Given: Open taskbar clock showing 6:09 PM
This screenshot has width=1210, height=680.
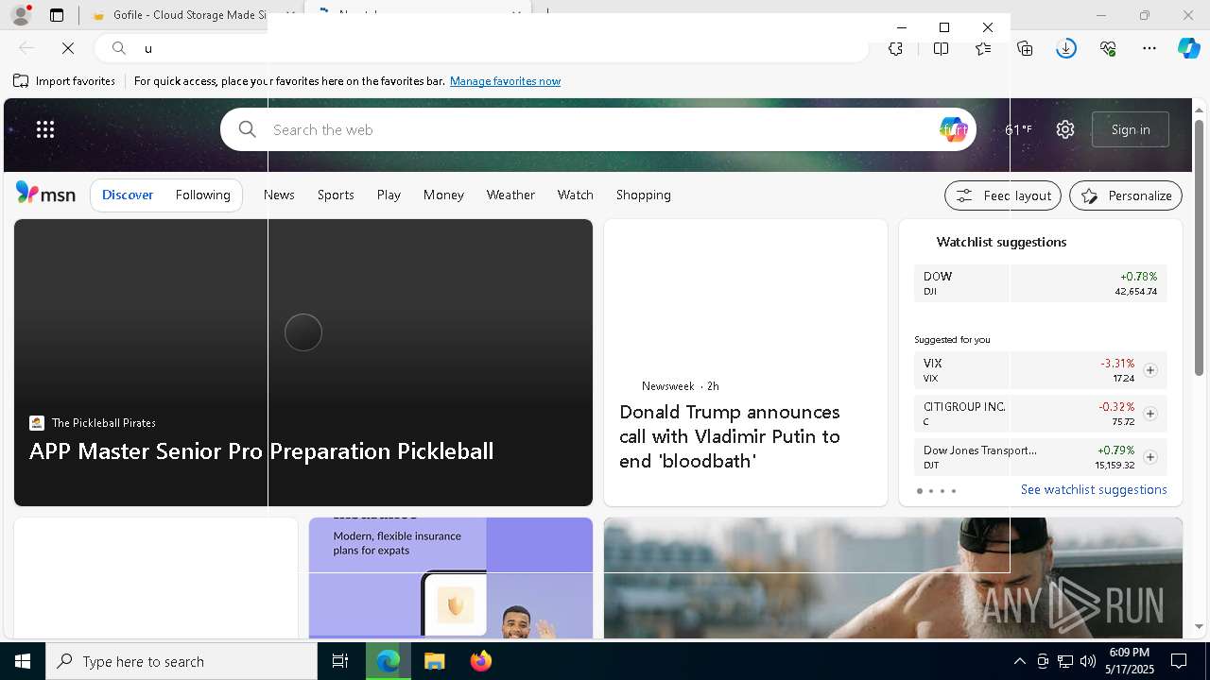Looking at the screenshot, I should (x=1129, y=661).
